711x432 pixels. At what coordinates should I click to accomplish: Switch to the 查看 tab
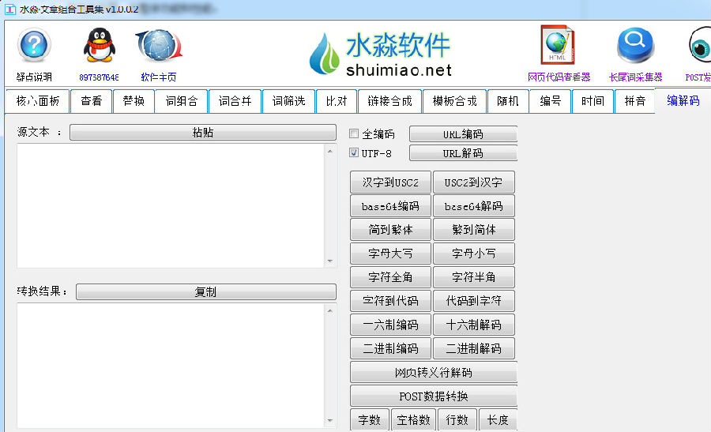point(91,101)
